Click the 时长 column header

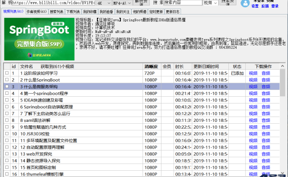pyautogui.click(x=183, y=66)
